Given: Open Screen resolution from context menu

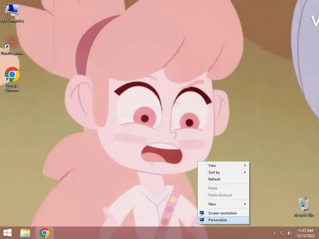Looking at the screenshot, I should 223,213.
